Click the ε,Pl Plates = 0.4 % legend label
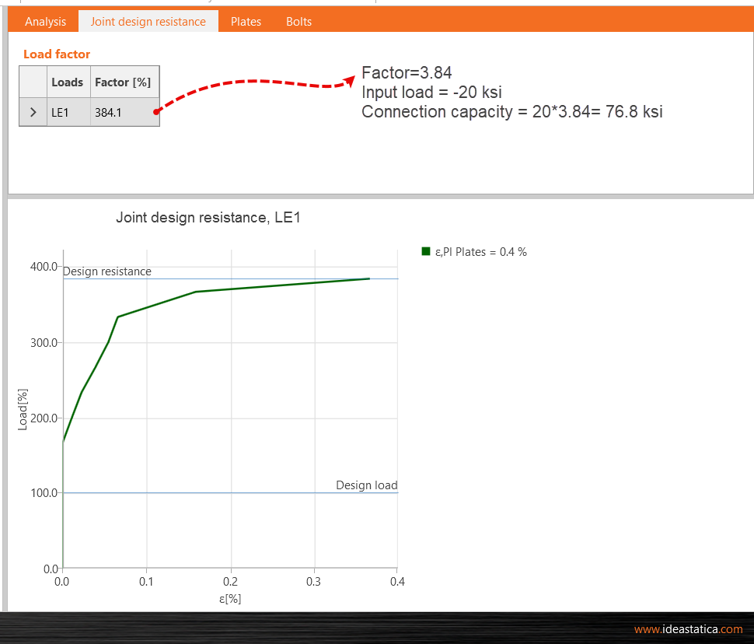Screen dimensions: 754x644 tap(481, 252)
